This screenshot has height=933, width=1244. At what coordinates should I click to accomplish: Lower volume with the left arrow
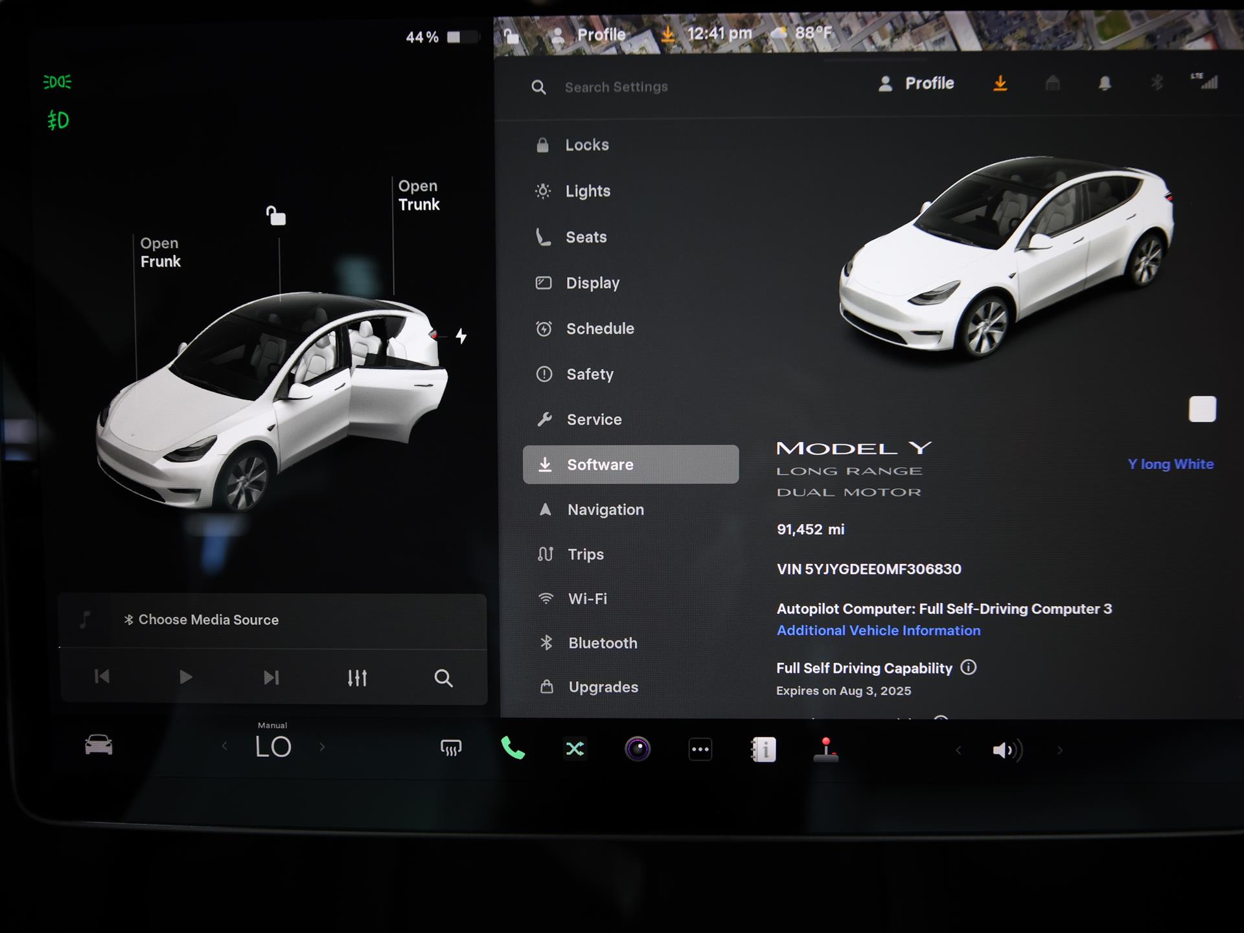click(958, 750)
